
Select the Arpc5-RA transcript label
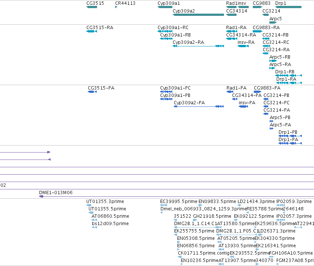pyautogui.click(x=280, y=64)
